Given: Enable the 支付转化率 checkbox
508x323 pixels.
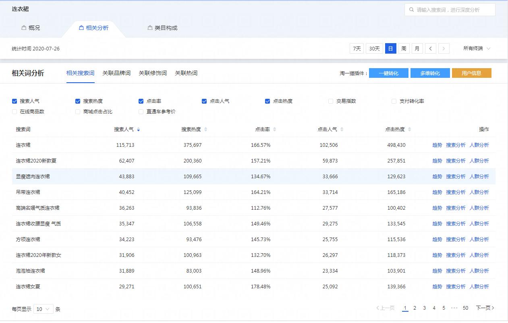Looking at the screenshot, I should 394,101.
